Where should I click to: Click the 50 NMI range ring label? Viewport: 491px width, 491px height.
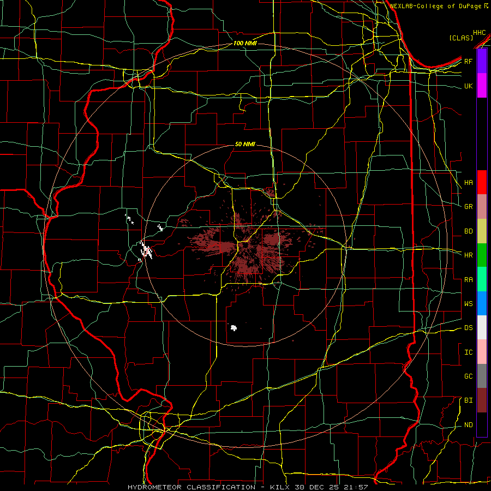(245, 144)
